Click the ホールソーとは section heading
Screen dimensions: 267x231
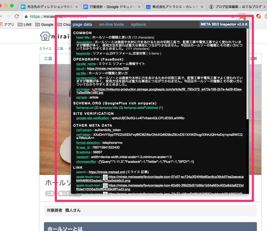[150, 227]
